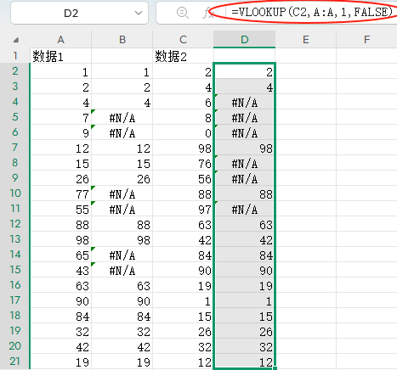Click empty cell D1
The image size is (397, 370).
coord(244,56)
